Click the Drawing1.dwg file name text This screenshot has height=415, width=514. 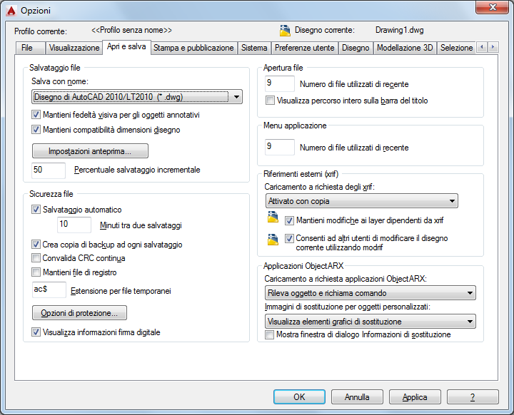click(399, 30)
